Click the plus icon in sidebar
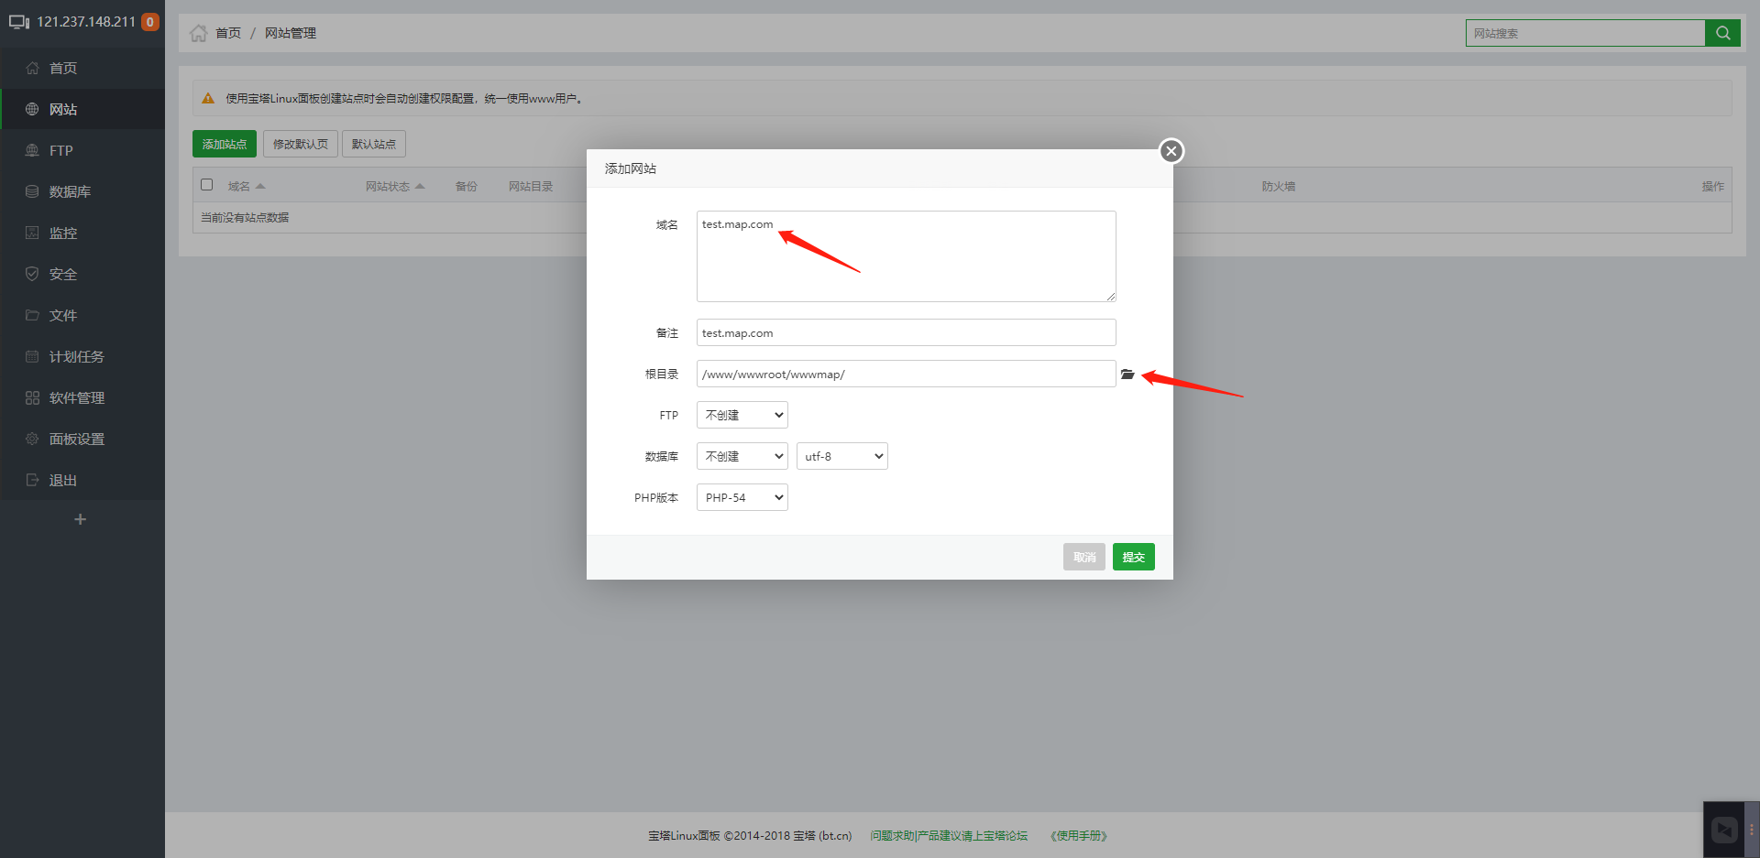This screenshot has height=858, width=1760. pyautogui.click(x=81, y=519)
